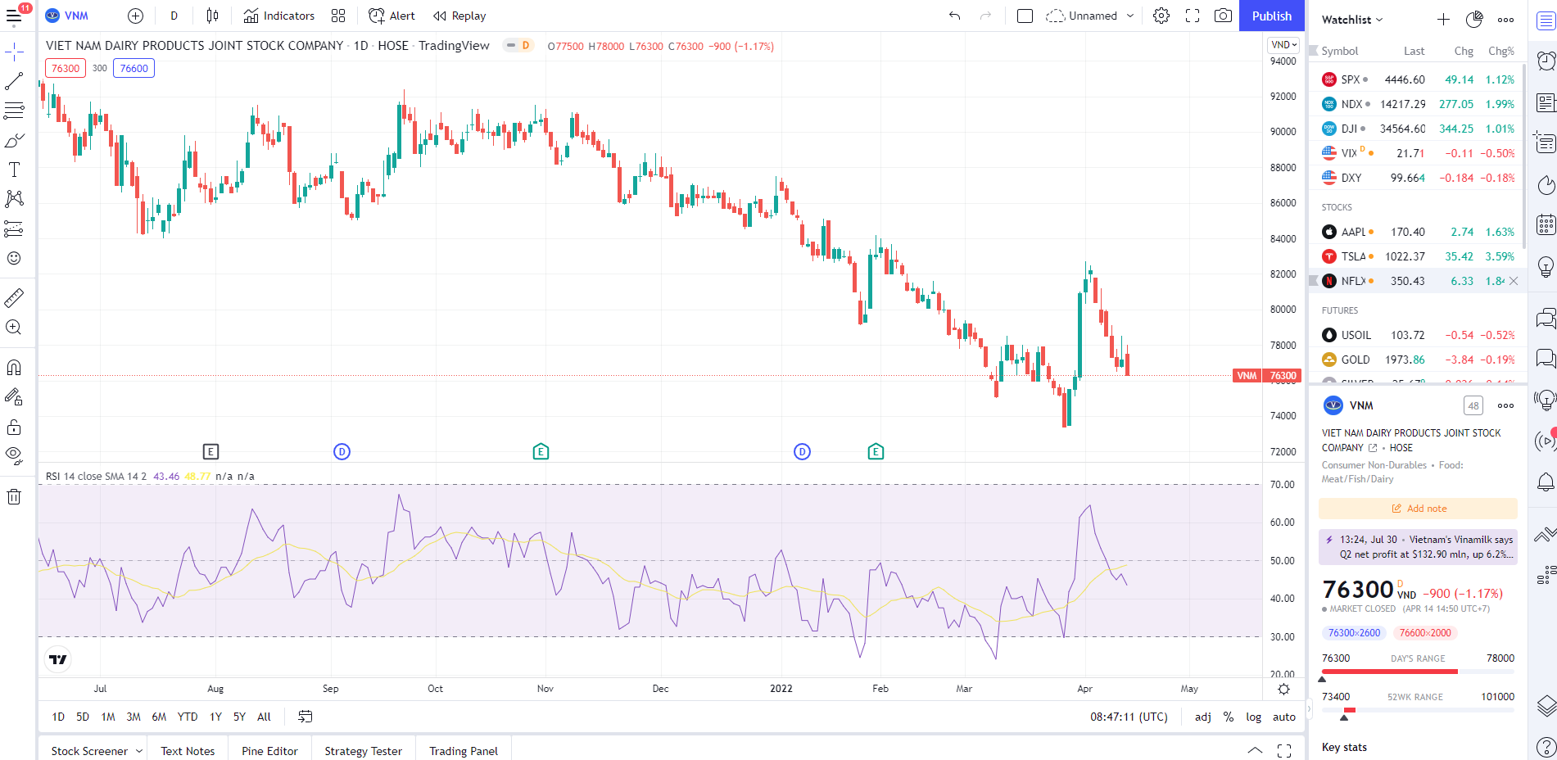Select the patterns drawing tool
1557x760 pixels.
coord(14,199)
